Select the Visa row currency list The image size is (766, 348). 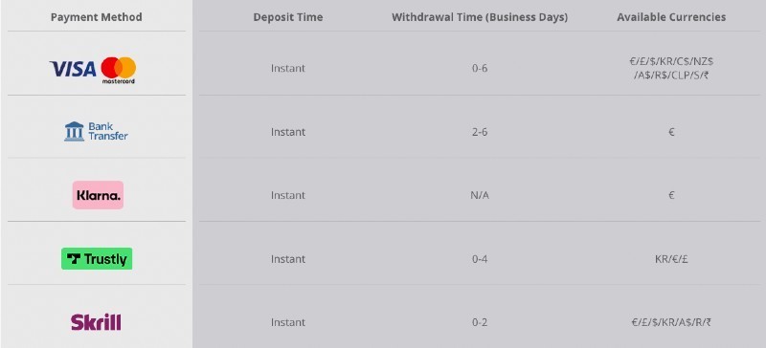[671, 69]
